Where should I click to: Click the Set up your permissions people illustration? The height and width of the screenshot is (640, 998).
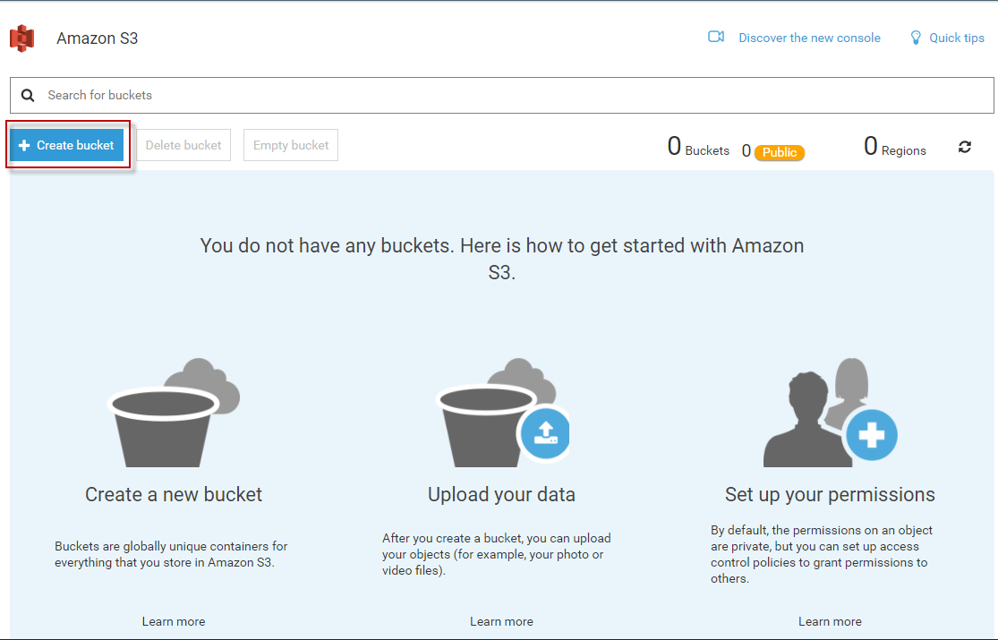click(x=830, y=414)
